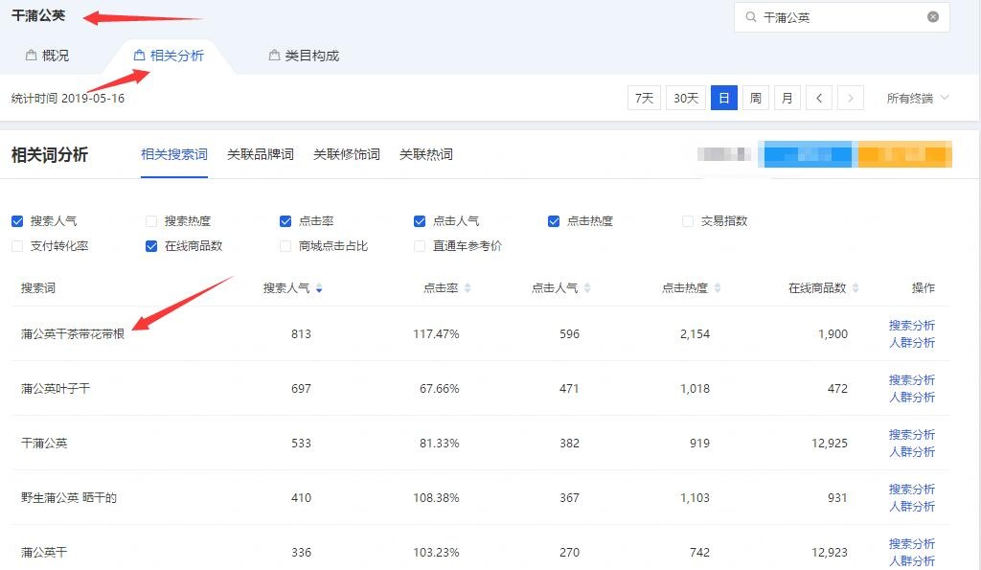981x570 pixels.
Task: Open the 所有终端 dropdown
Action: [917, 98]
